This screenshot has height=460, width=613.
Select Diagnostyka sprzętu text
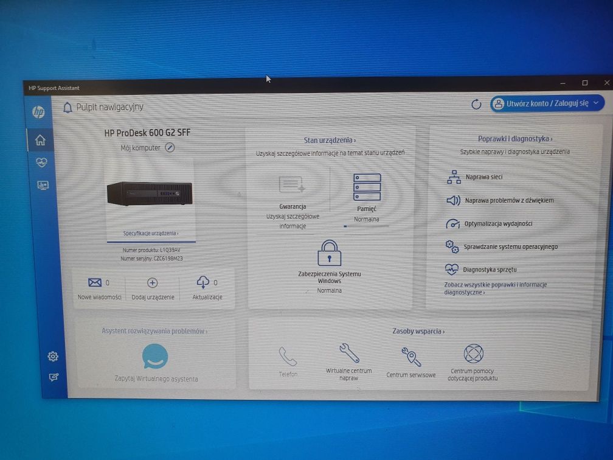(x=490, y=270)
